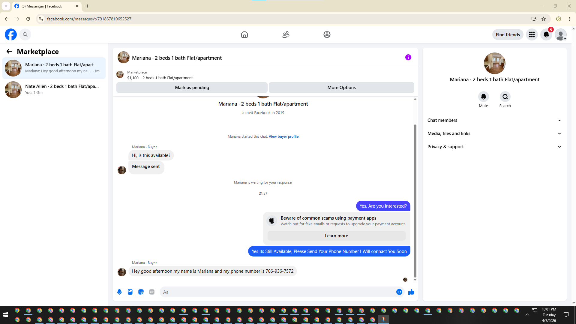
Task: Open account profile avatar menu
Action: click(x=561, y=34)
